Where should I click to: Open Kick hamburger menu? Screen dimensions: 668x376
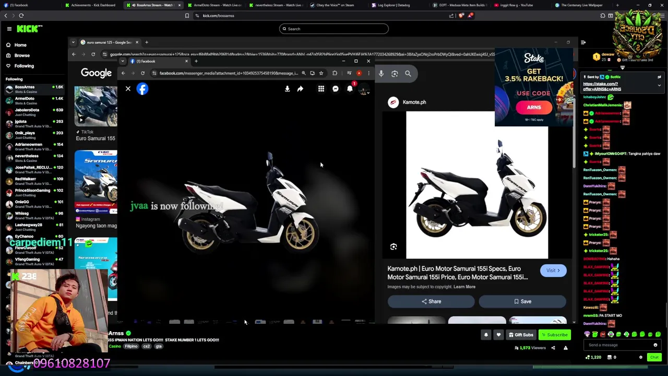pyautogui.click(x=9, y=29)
